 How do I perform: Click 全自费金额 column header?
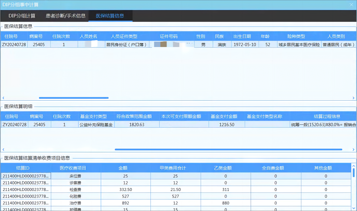[x=273, y=168]
